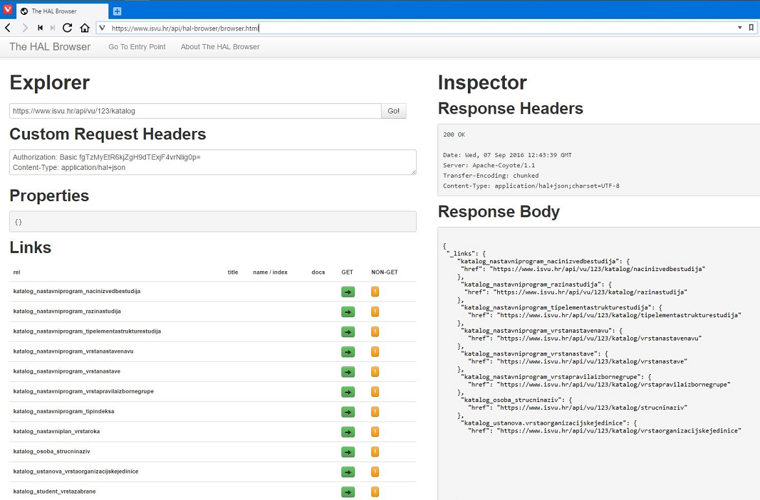Viewport: 760px width, 500px height.
Task: NON-GET request for katalog_osoba_strucninaziv
Action: point(374,452)
